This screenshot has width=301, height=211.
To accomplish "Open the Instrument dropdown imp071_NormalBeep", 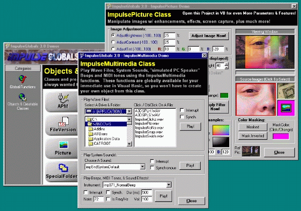I will [169, 185].
